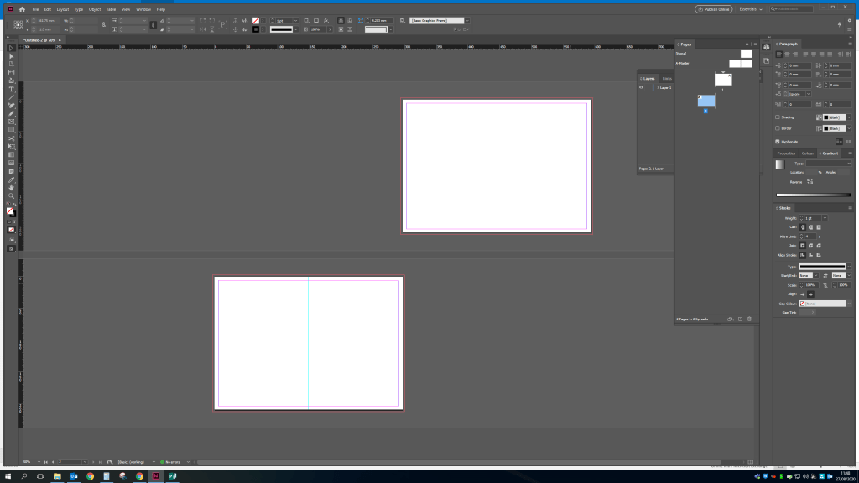Uncheck the Hyphenate checkbox
This screenshot has height=483, width=859.
pos(778,142)
